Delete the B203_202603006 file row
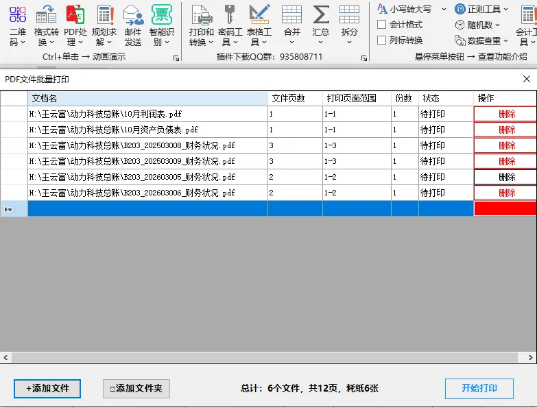Image resolution: width=537 pixels, height=408 pixels. [x=506, y=193]
